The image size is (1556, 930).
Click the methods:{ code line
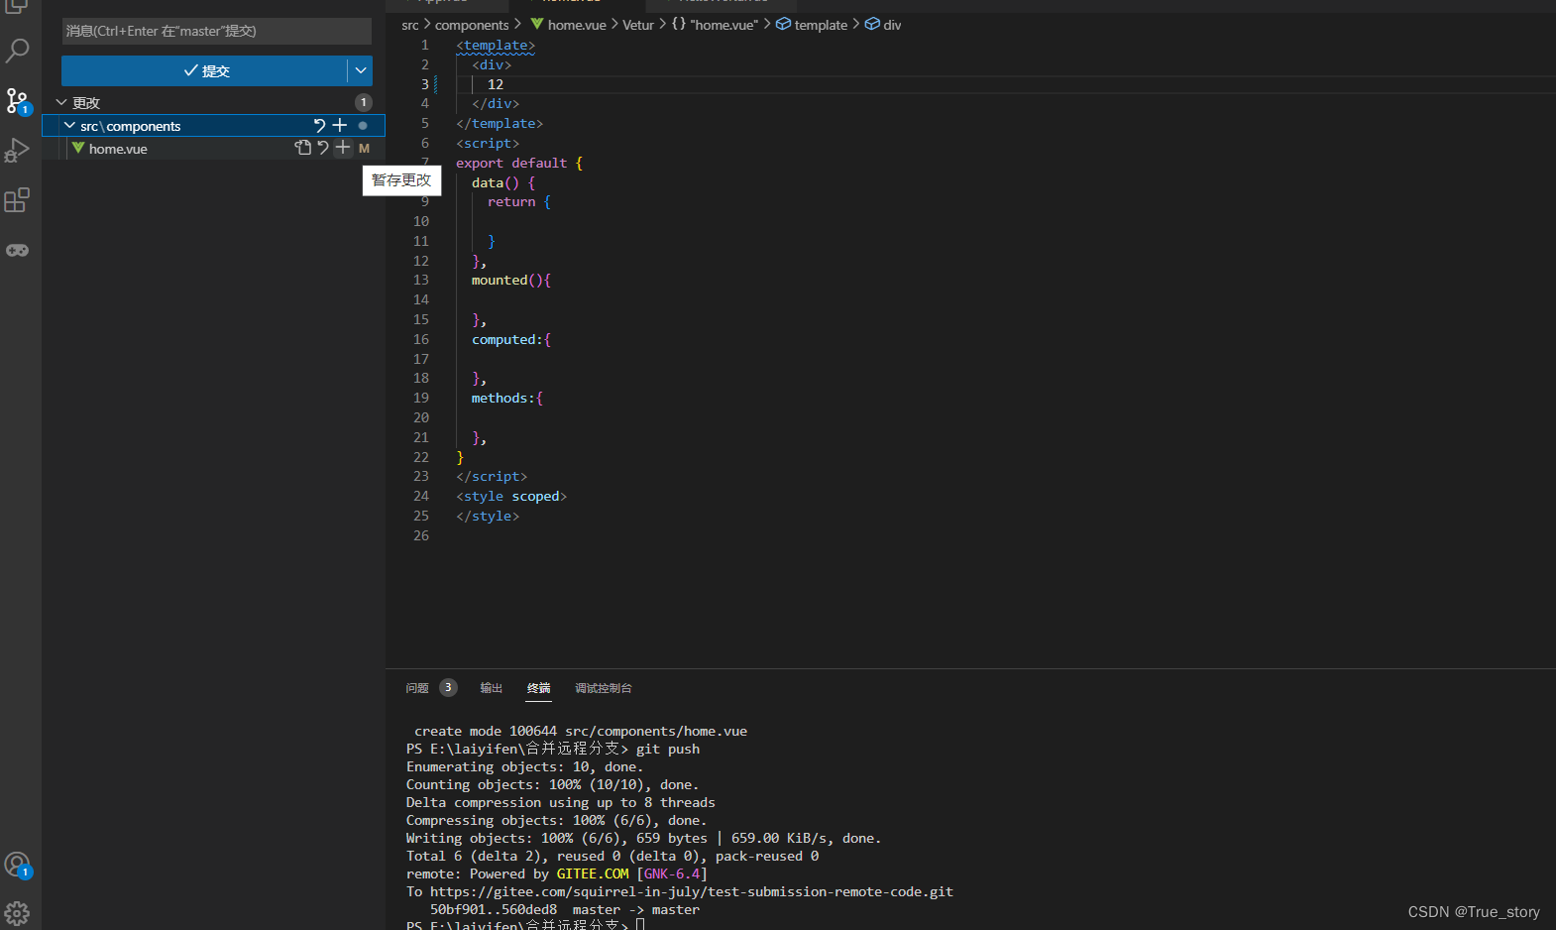tap(507, 398)
